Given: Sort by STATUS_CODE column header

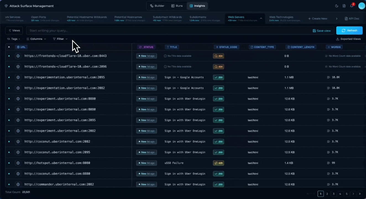Looking at the screenshot, I should (226, 47).
